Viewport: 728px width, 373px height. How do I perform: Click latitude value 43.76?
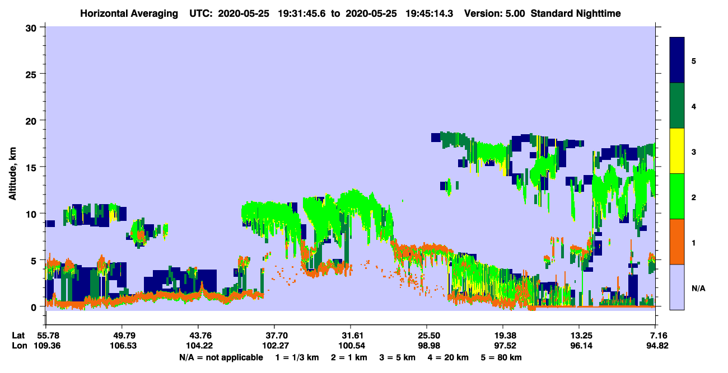(198, 336)
